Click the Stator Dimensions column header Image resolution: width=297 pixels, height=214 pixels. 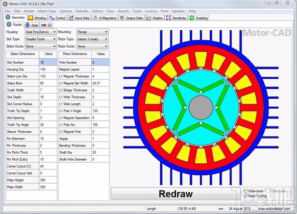click(x=23, y=54)
